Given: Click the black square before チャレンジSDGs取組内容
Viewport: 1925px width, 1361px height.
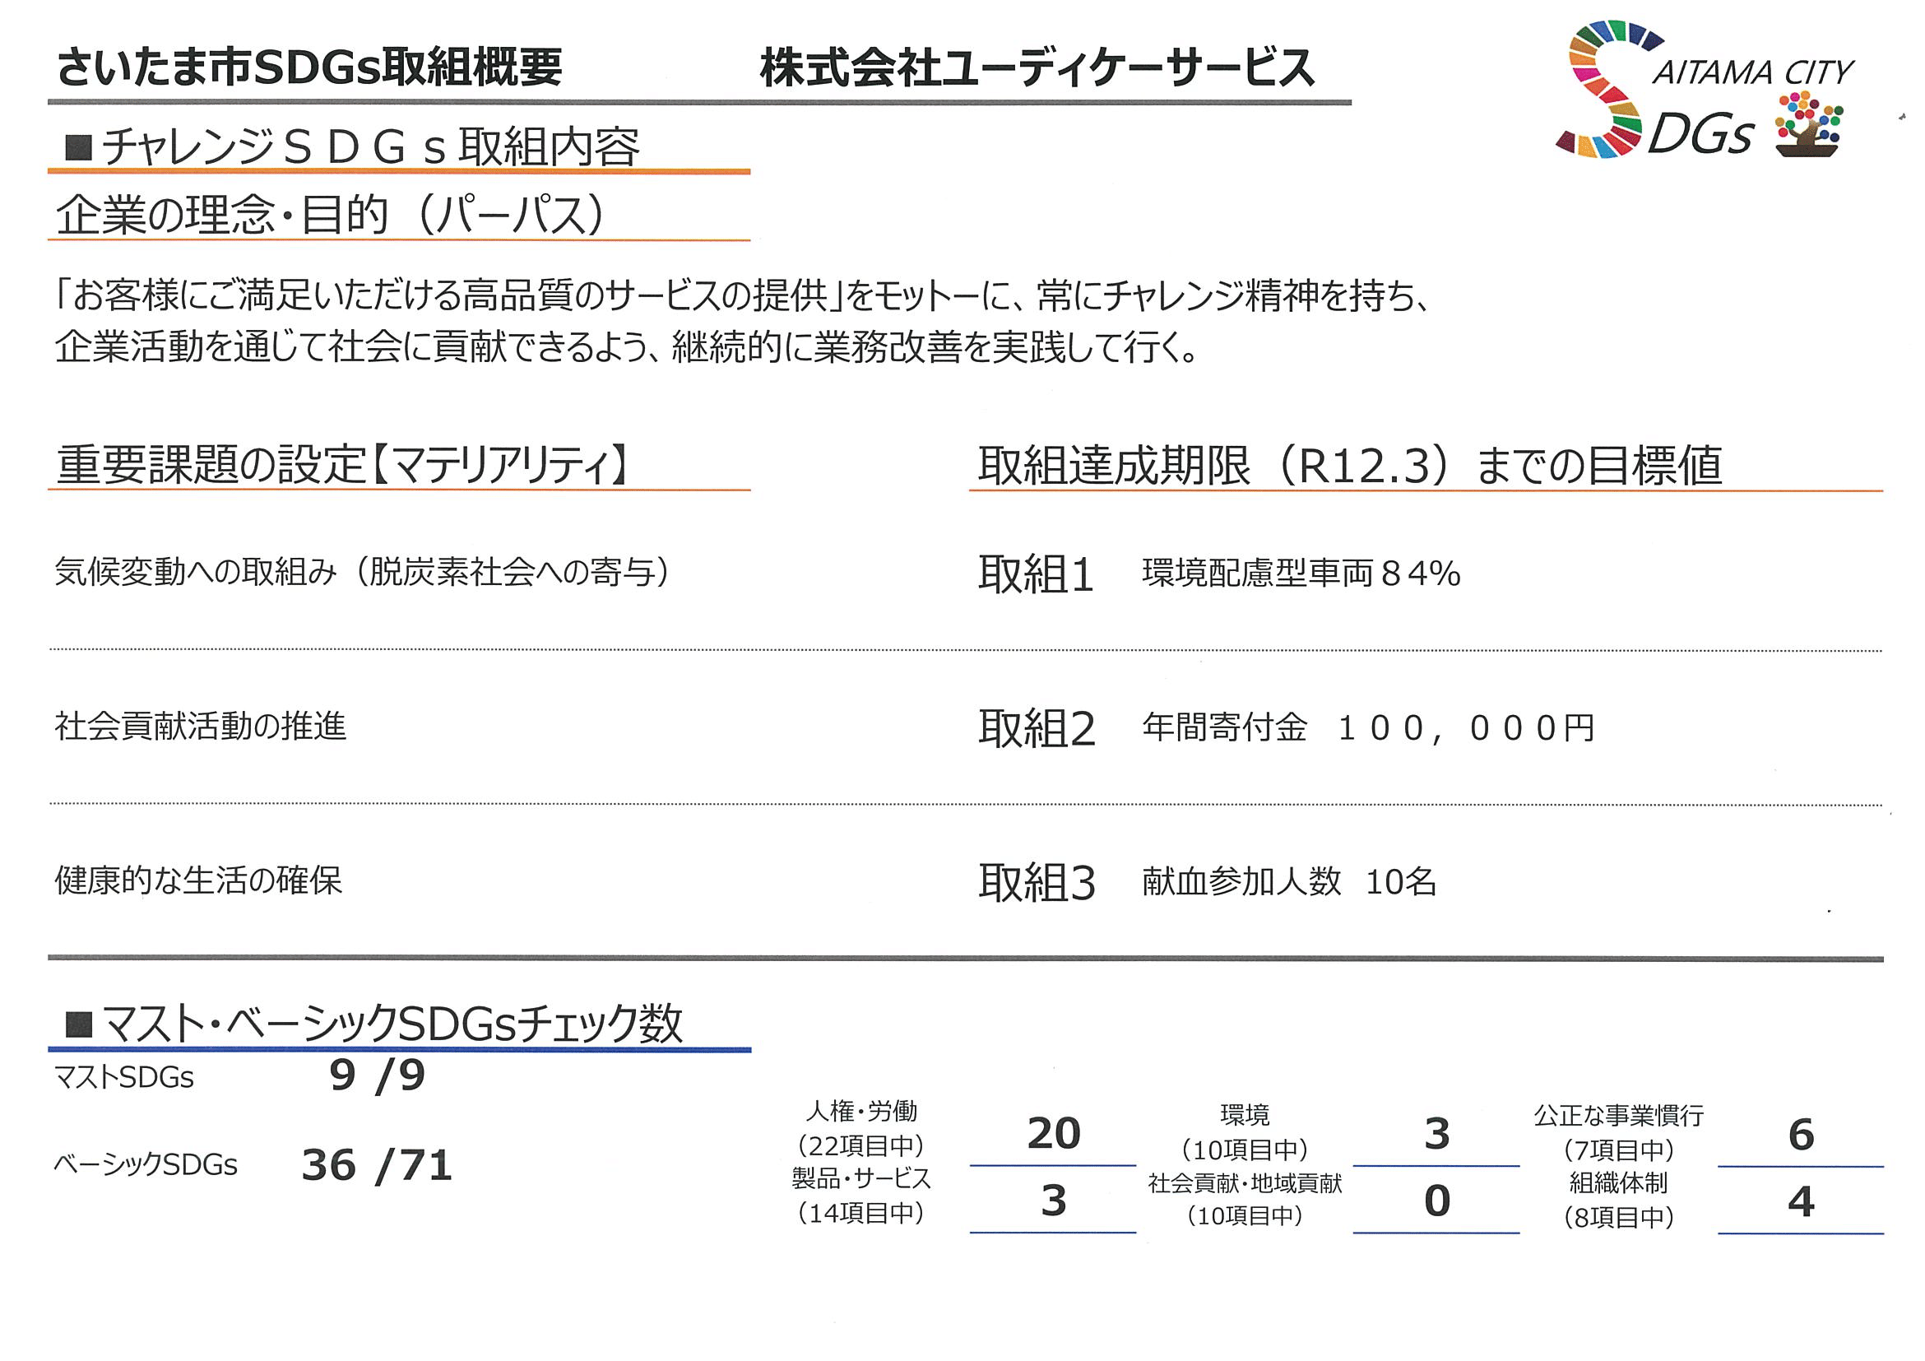Looking at the screenshot, I should pyautogui.click(x=78, y=148).
